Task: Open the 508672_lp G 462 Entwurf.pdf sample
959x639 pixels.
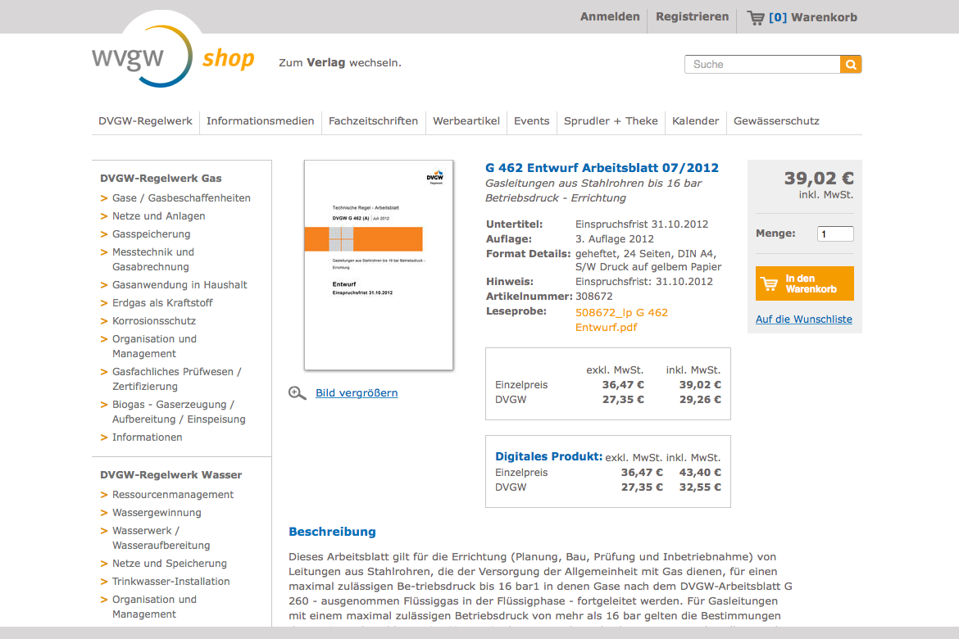Action: click(x=621, y=319)
